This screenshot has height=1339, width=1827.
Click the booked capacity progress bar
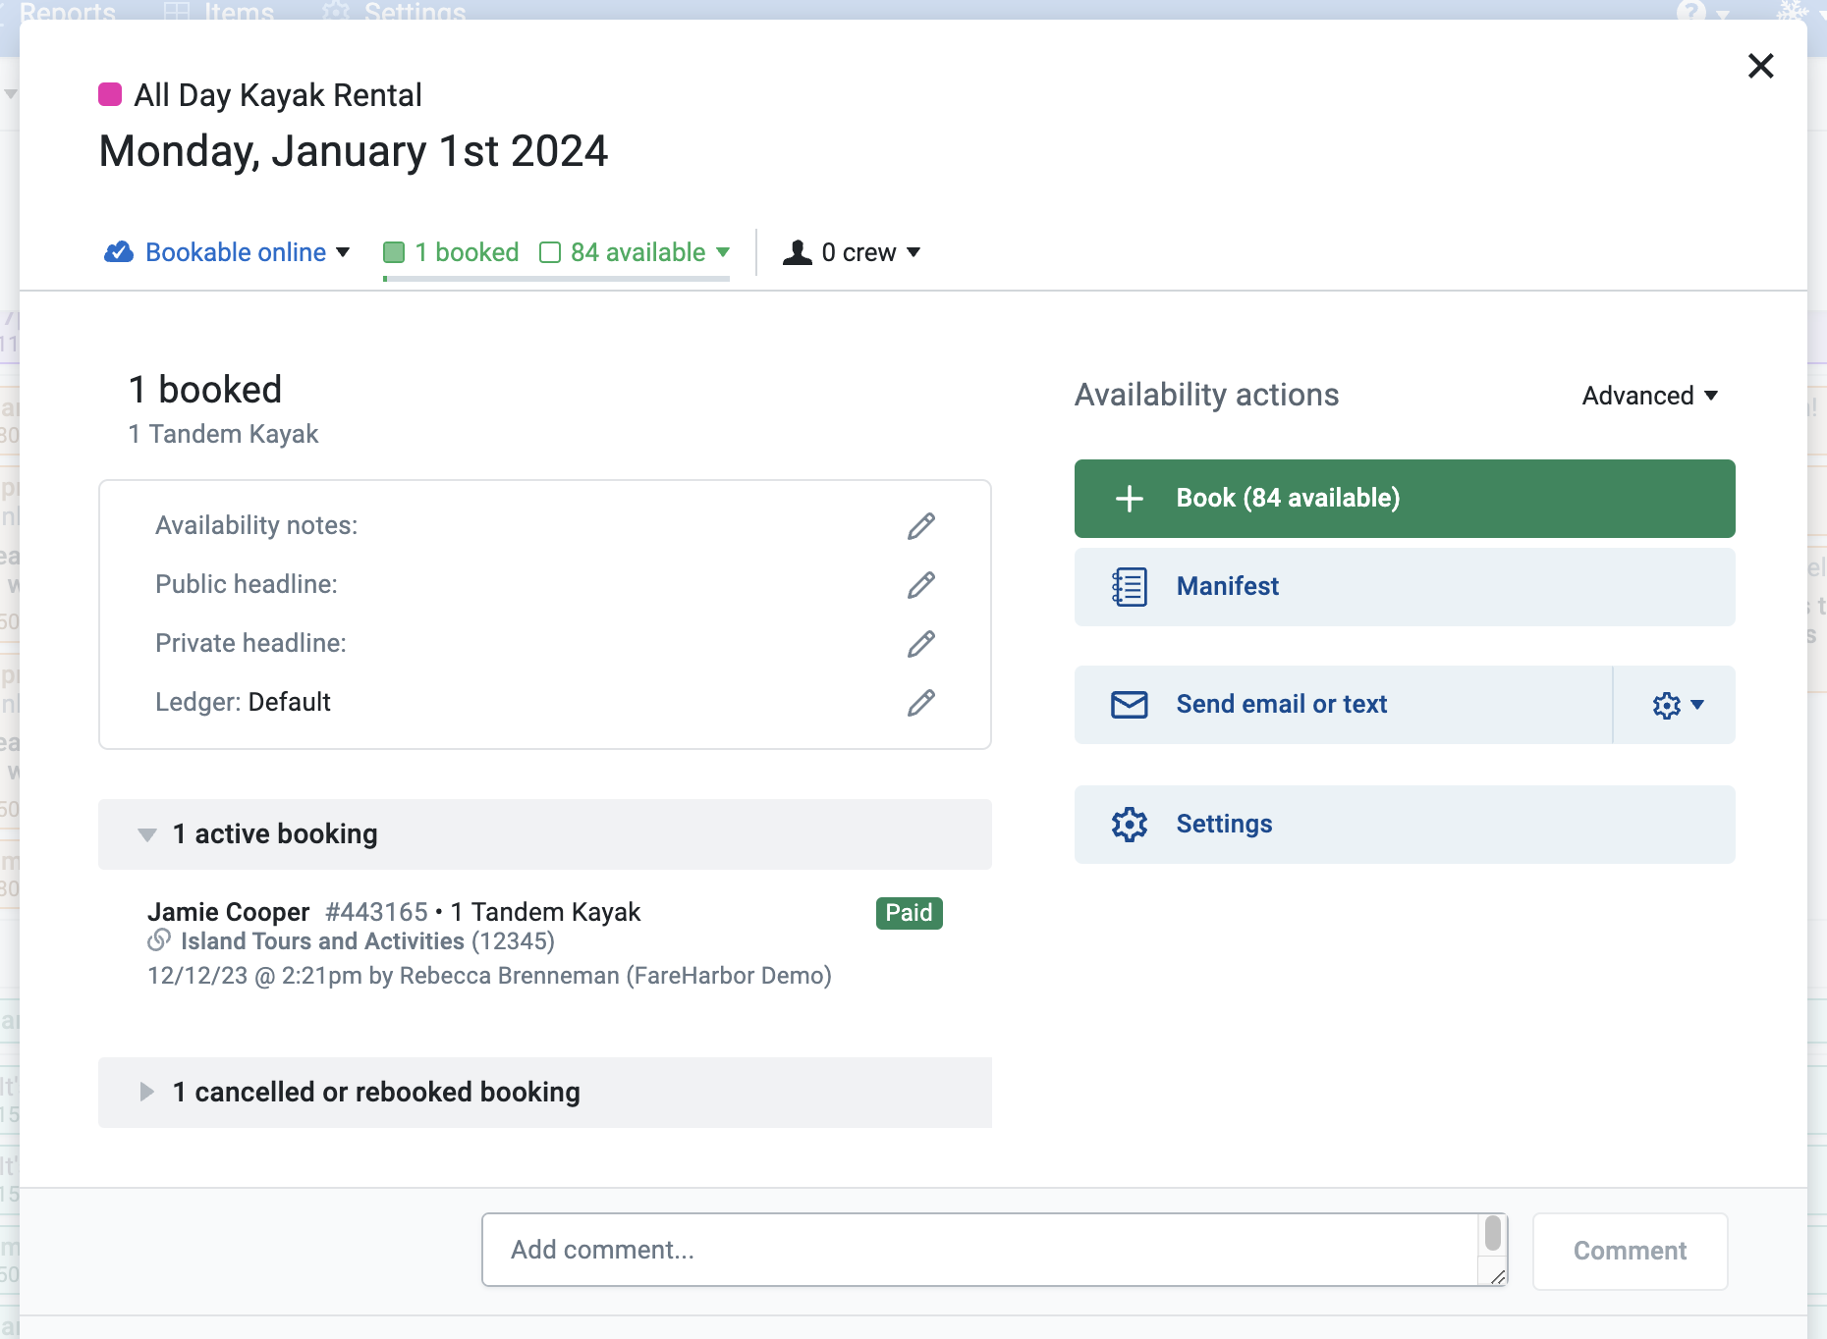pos(556,279)
